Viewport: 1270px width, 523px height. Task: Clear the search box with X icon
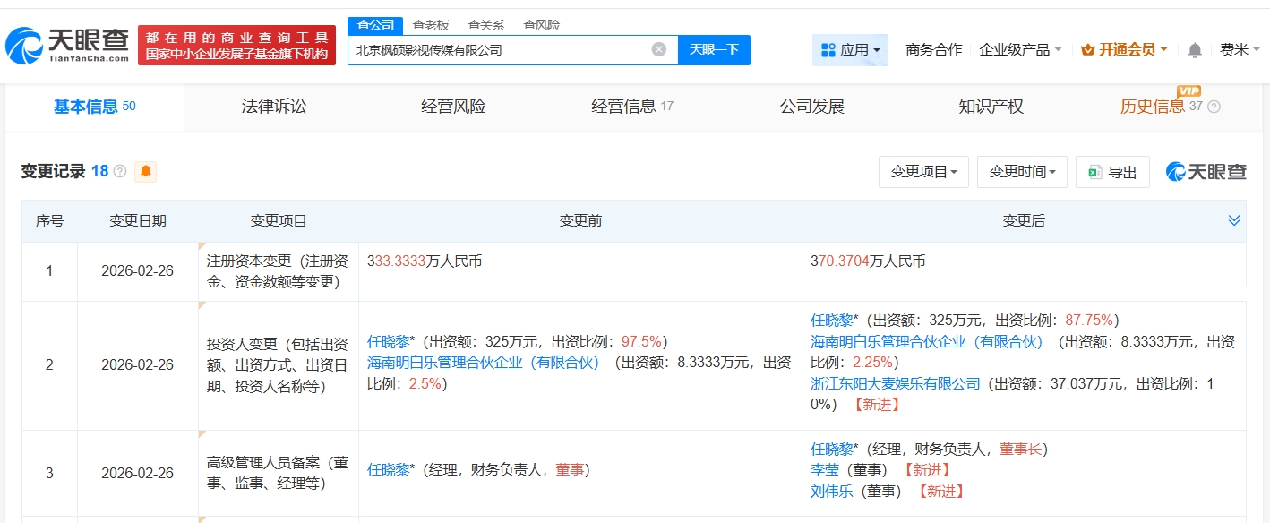[659, 50]
